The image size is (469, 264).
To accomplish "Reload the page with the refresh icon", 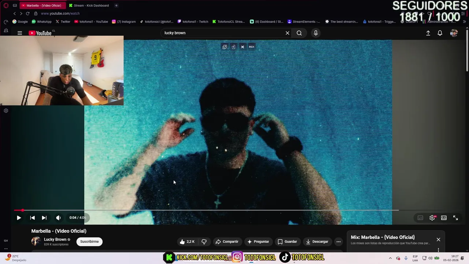I will 27,14.
